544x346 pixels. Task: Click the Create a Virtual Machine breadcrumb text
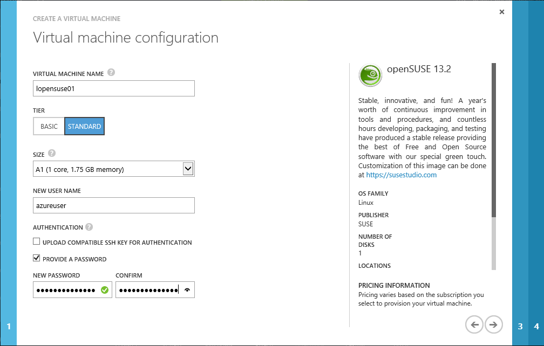click(77, 19)
